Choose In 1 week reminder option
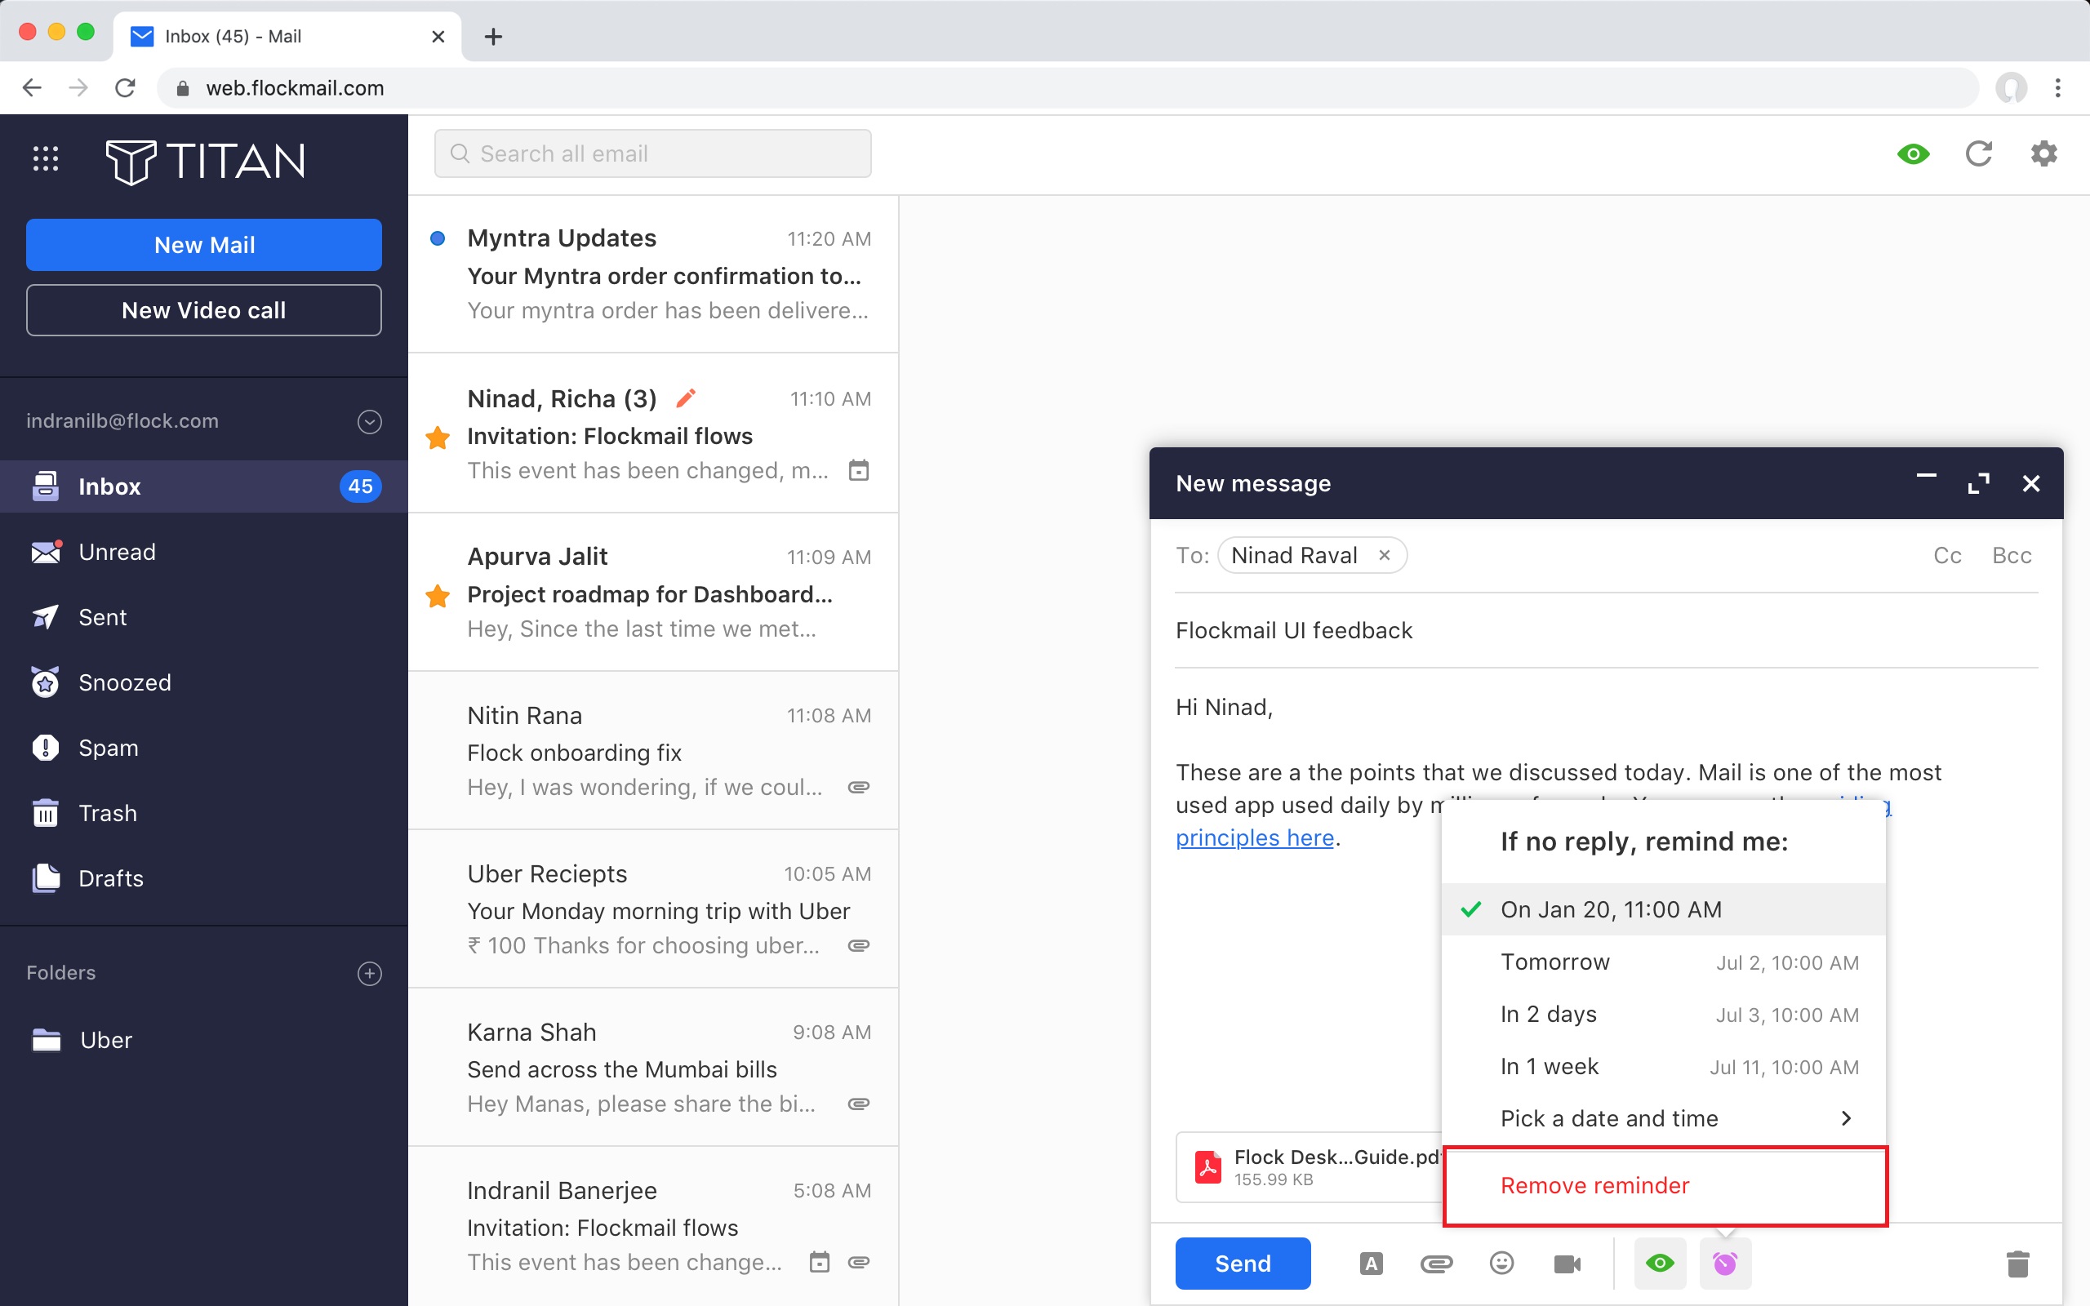2090x1306 pixels. pyautogui.click(x=1663, y=1067)
